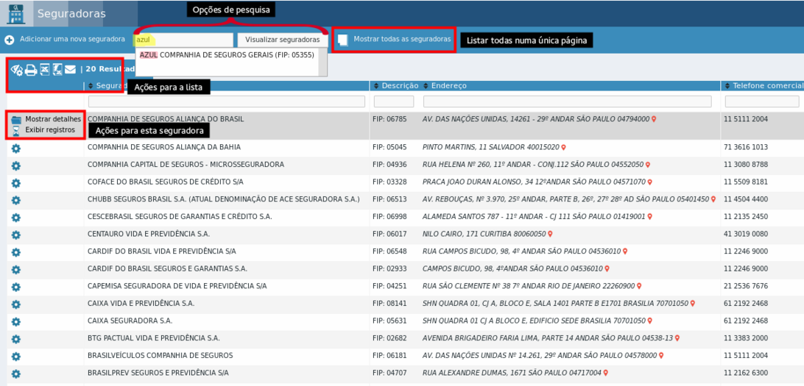Choose Mostrar detalhes action
The image size is (804, 386).
point(46,119)
